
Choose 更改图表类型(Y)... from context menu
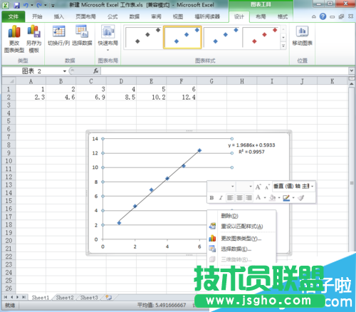241,239
